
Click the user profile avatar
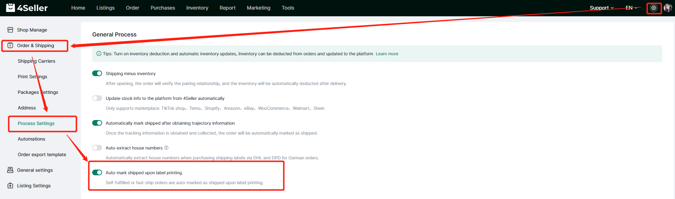668,8
